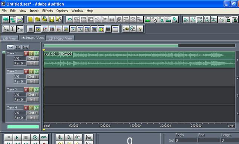Open Track 3 In 1 input selector
The width and height of the screenshot is (239, 144).
click(x=33, y=100)
